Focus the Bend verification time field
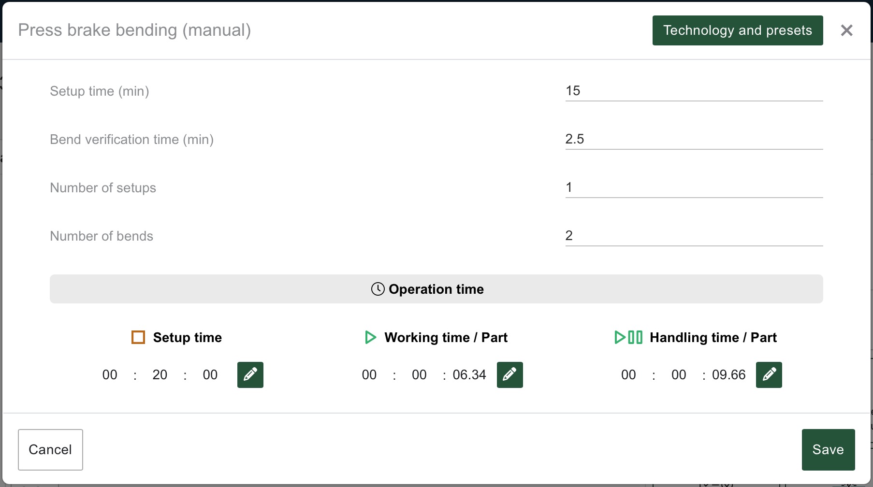This screenshot has width=873, height=487. (x=694, y=139)
